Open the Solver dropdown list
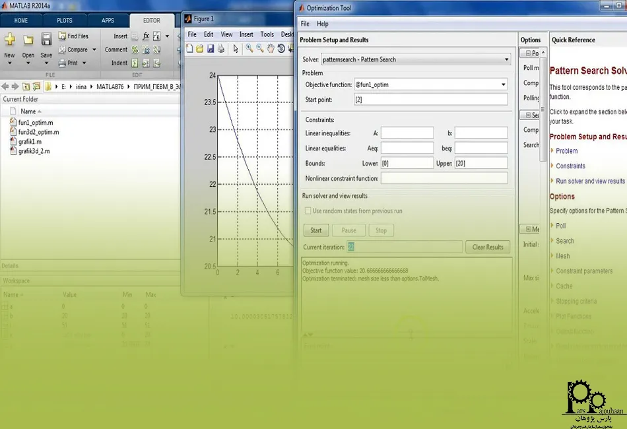This screenshot has height=429, width=627. (x=507, y=59)
